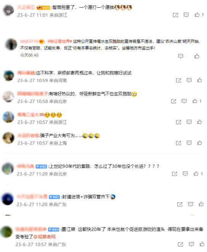
Task: Open the @观察者网 mention link
Action: tap(44, 237)
